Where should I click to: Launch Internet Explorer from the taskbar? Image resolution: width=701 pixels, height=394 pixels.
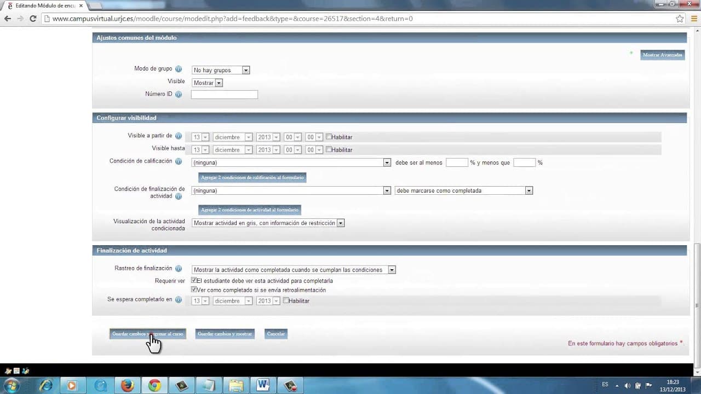[x=46, y=386]
